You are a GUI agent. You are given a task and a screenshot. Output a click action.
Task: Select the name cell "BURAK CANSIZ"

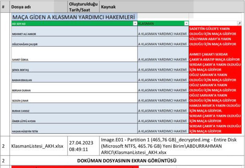pos(74,108)
